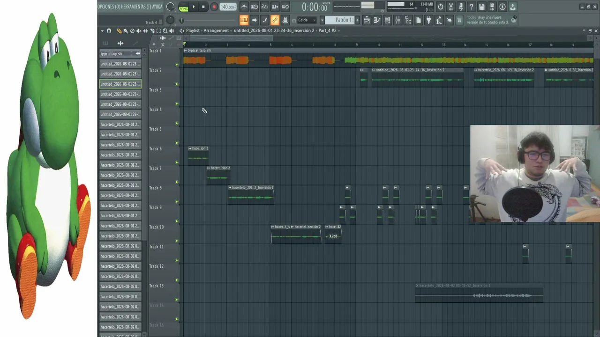Toggle the highlighted note/stamp icon

(285, 20)
